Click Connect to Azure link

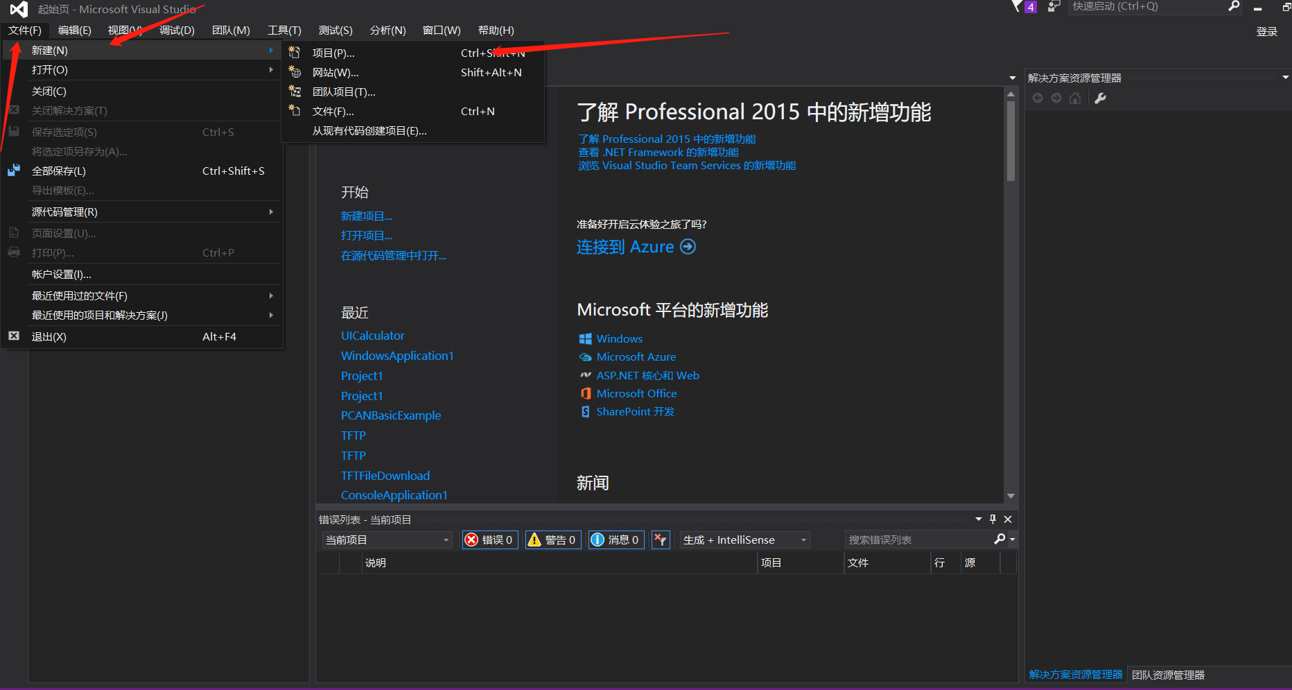tap(625, 247)
